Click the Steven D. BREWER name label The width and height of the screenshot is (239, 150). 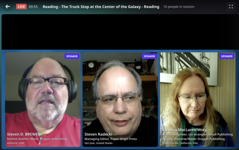click(x=24, y=134)
